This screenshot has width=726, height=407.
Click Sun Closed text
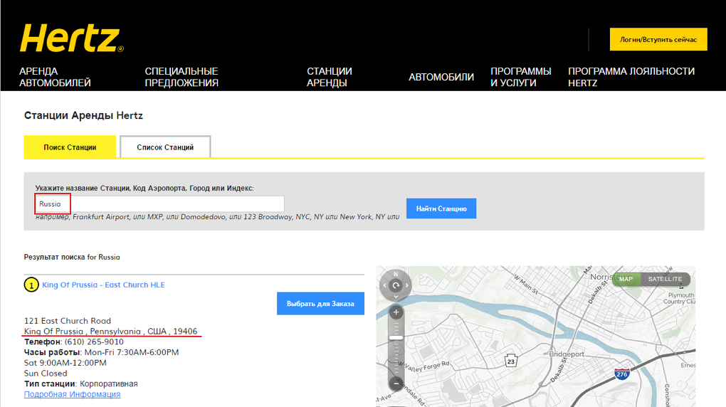(46, 373)
